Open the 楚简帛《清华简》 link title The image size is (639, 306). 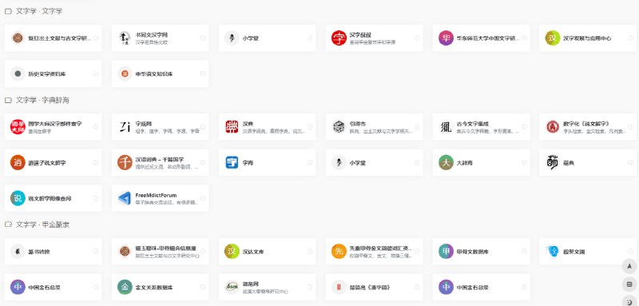pos(370,288)
